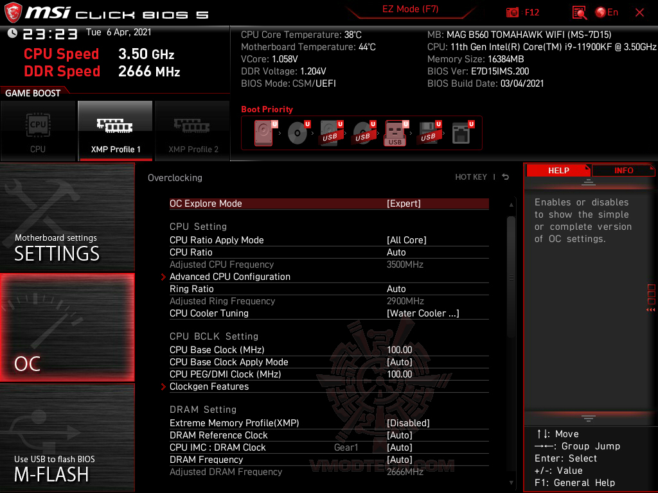658x493 pixels.
Task: Click settings list scrollbar thumb
Action: click(511, 277)
